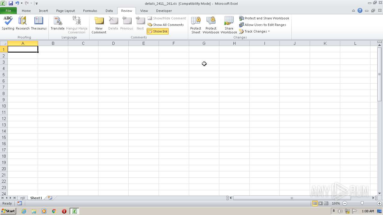The width and height of the screenshot is (383, 215).
Task: Switch to the Home tab
Action: [26, 11]
